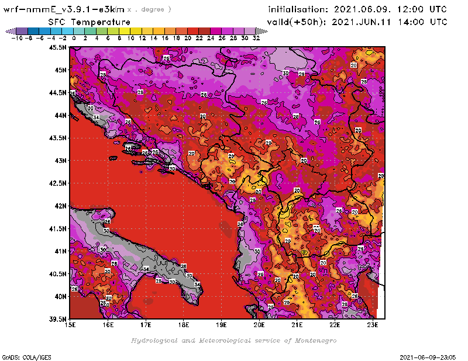The height and width of the screenshot is (361, 468).
Task: Click the 'SFC Temperature' title
Action: (x=90, y=22)
